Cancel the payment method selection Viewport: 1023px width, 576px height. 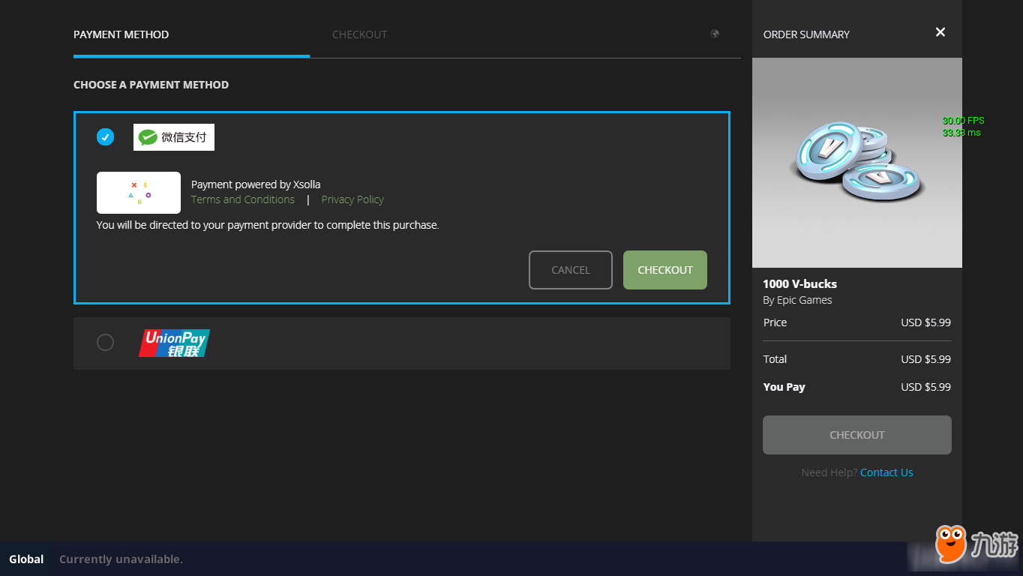coord(571,270)
